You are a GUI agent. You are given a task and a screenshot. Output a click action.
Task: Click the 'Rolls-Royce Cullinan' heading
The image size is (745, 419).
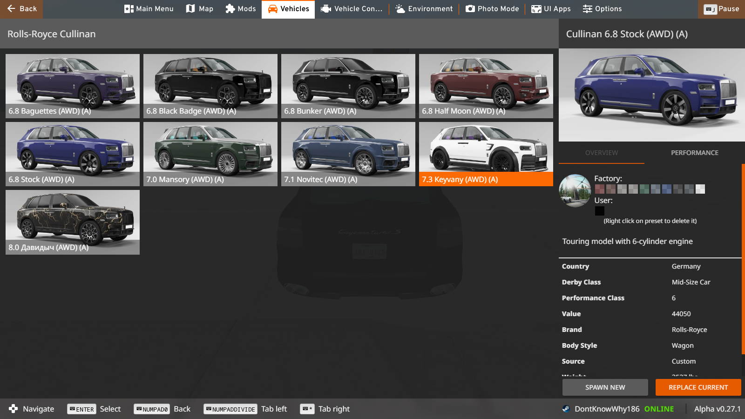point(52,34)
